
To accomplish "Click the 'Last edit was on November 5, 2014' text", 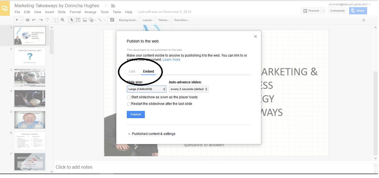I will pyautogui.click(x=164, y=12).
